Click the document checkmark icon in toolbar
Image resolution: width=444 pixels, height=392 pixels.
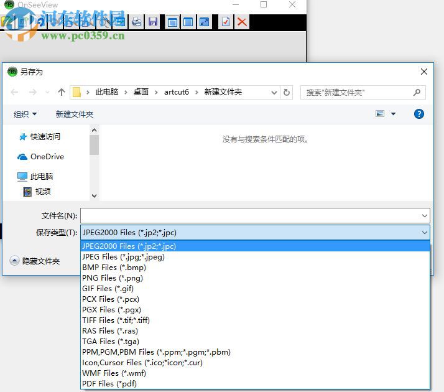(x=226, y=22)
